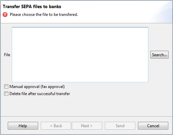Click the separator line above button bar
Screen dimensions: 173x135
click(x=86, y=116)
